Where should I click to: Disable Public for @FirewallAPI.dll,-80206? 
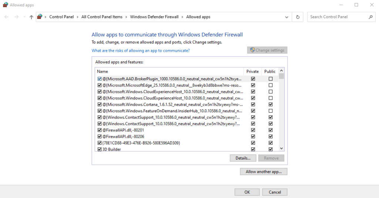(x=271, y=137)
